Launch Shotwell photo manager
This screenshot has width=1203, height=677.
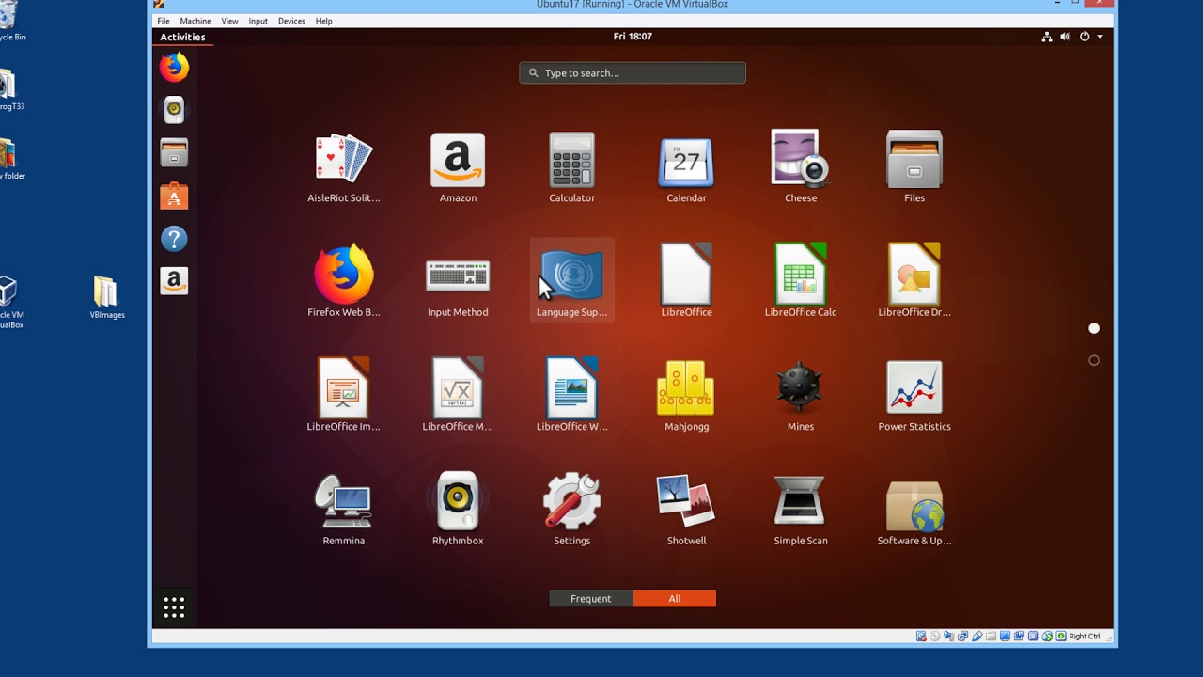tap(686, 510)
